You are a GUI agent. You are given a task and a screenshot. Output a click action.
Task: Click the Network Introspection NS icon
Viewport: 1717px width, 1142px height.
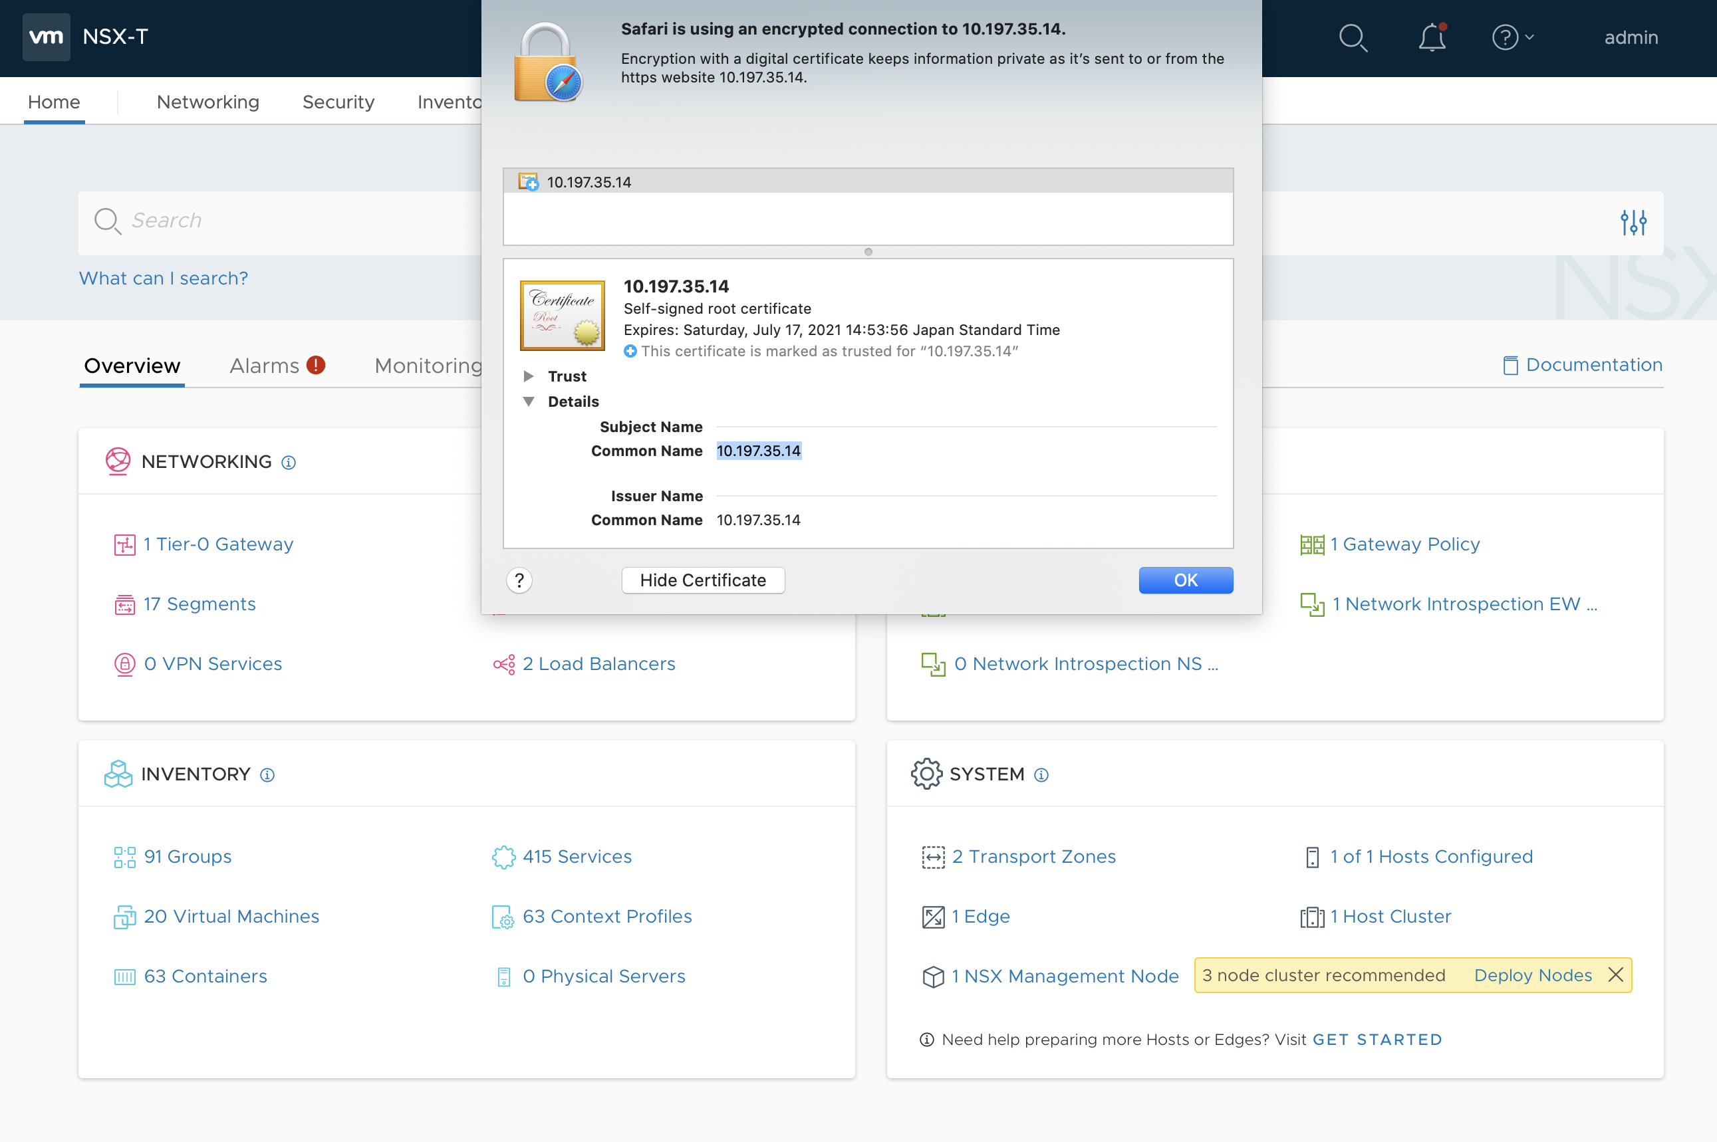(933, 664)
